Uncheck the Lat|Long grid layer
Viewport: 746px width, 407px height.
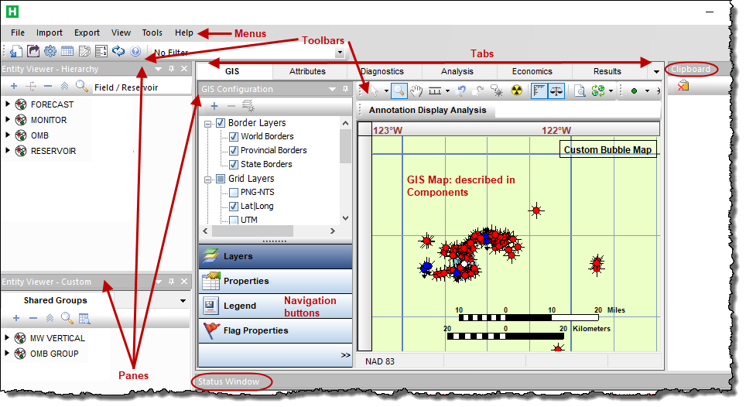(234, 207)
